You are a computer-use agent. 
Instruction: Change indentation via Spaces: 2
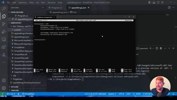click(112, 94)
